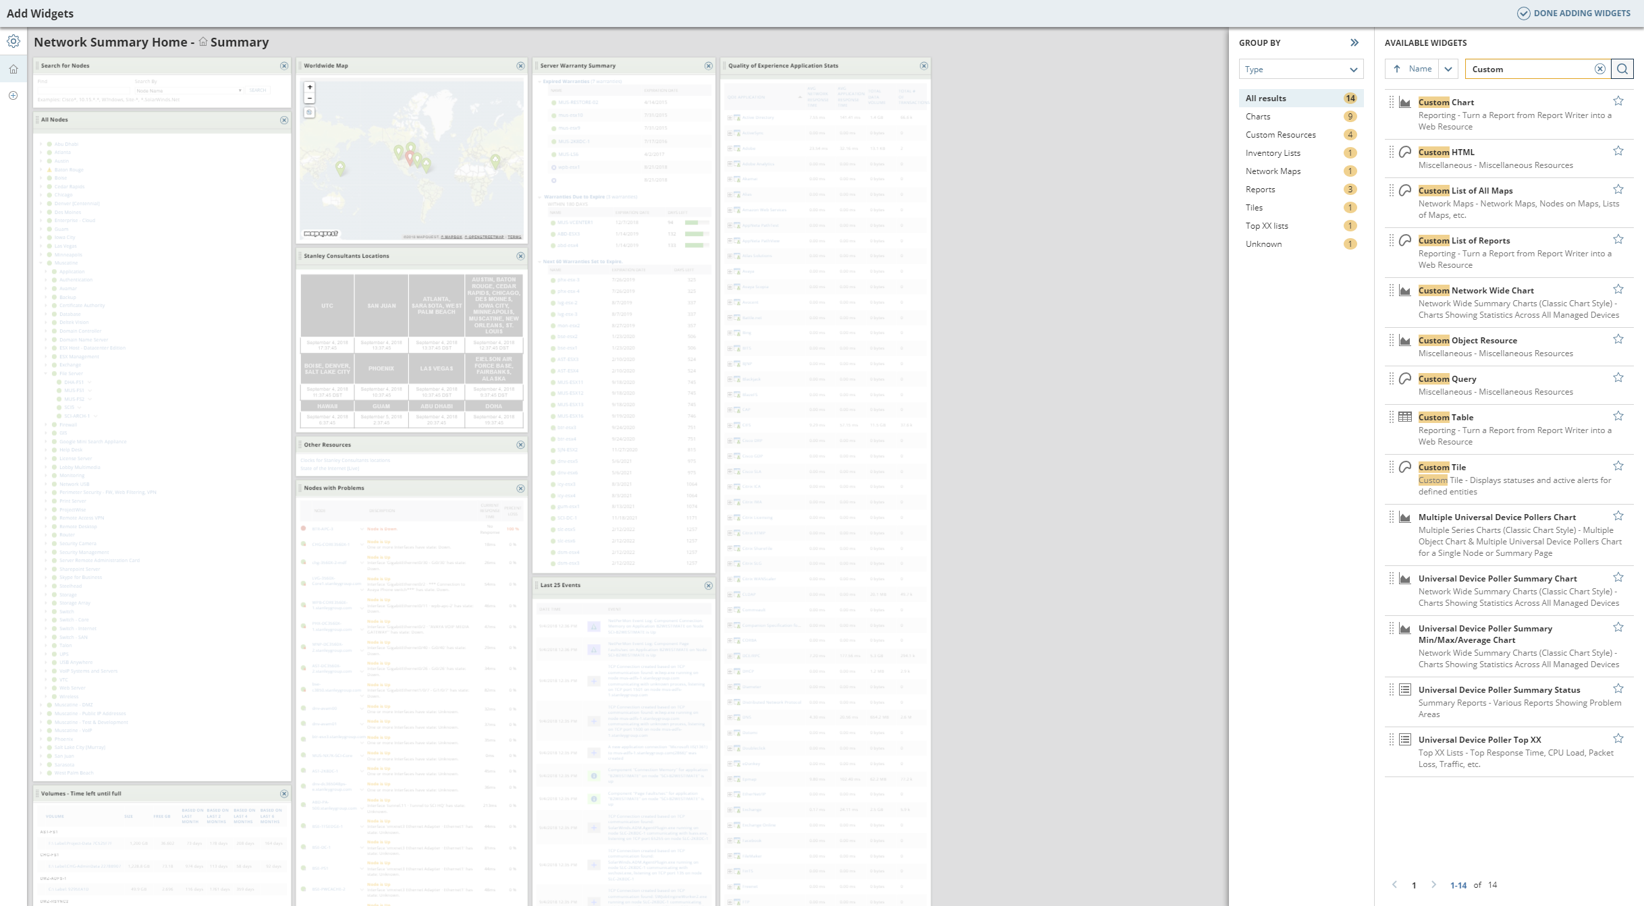Clear the Custom search text

1599,69
